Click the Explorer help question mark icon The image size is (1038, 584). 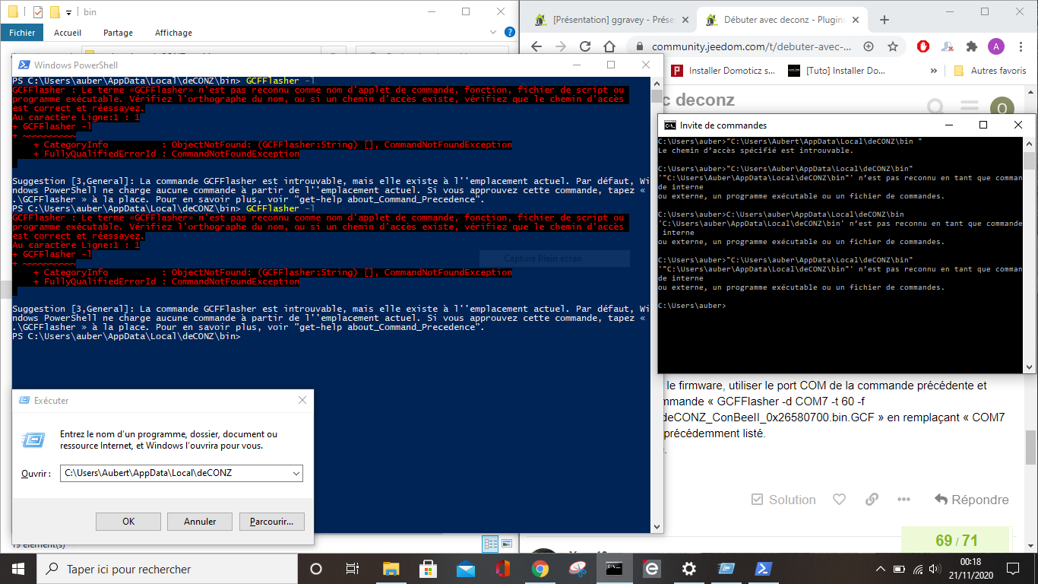pos(511,32)
